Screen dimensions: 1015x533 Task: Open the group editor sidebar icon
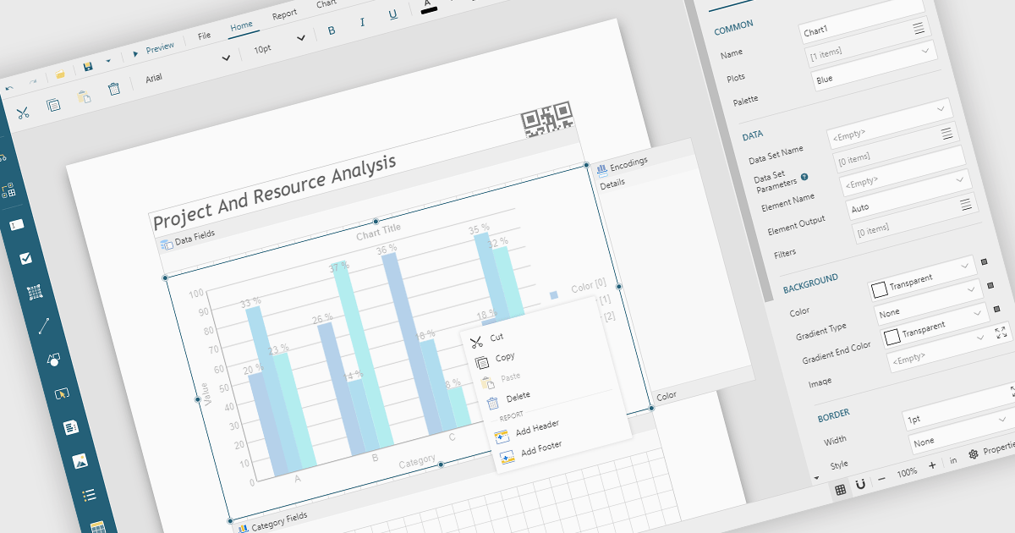point(8,190)
